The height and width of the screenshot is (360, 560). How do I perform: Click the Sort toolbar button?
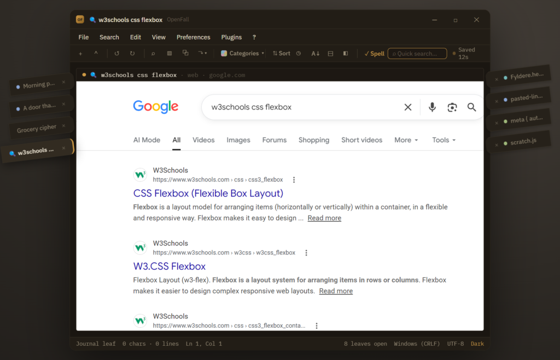[x=282, y=53]
